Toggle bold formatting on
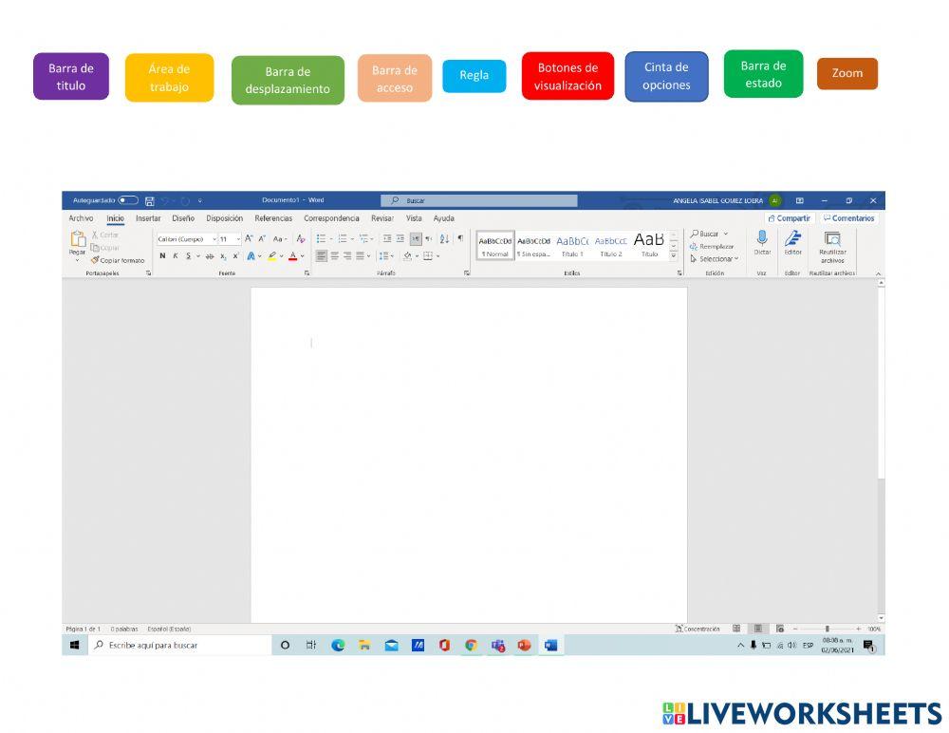 162,255
